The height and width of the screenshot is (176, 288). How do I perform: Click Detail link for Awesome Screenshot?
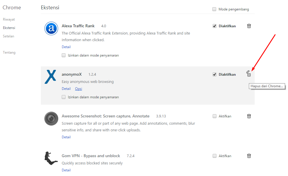66,137
